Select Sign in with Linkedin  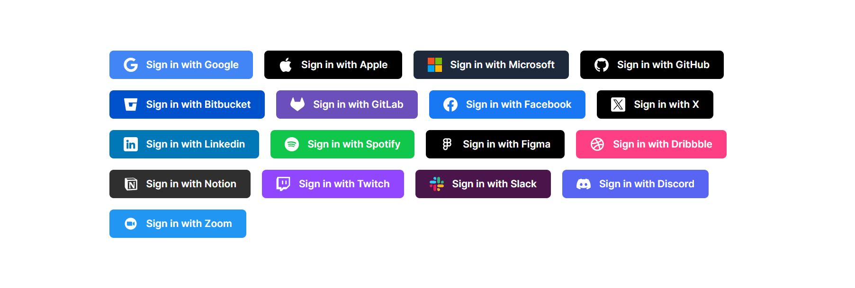pos(184,144)
